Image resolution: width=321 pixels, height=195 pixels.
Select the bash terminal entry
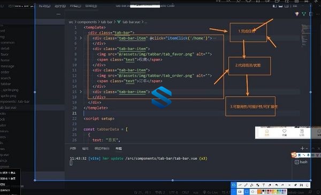click(301, 162)
